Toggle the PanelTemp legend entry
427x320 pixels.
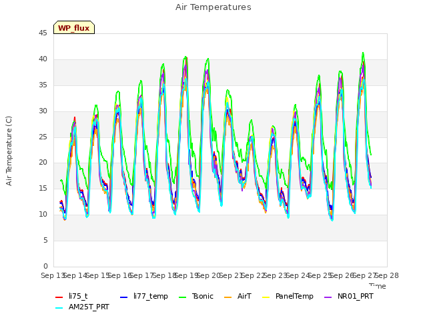click(x=288, y=296)
